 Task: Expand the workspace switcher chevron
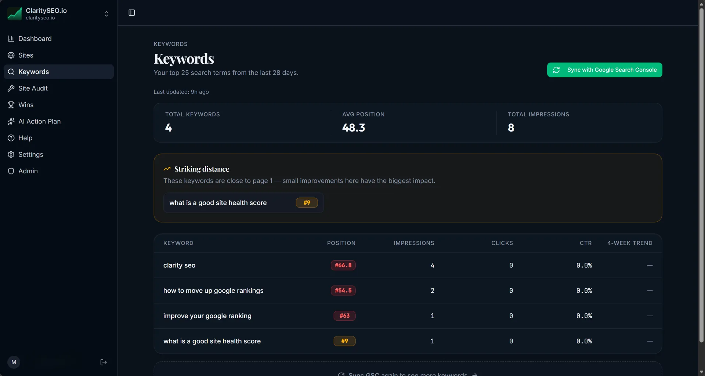[106, 14]
